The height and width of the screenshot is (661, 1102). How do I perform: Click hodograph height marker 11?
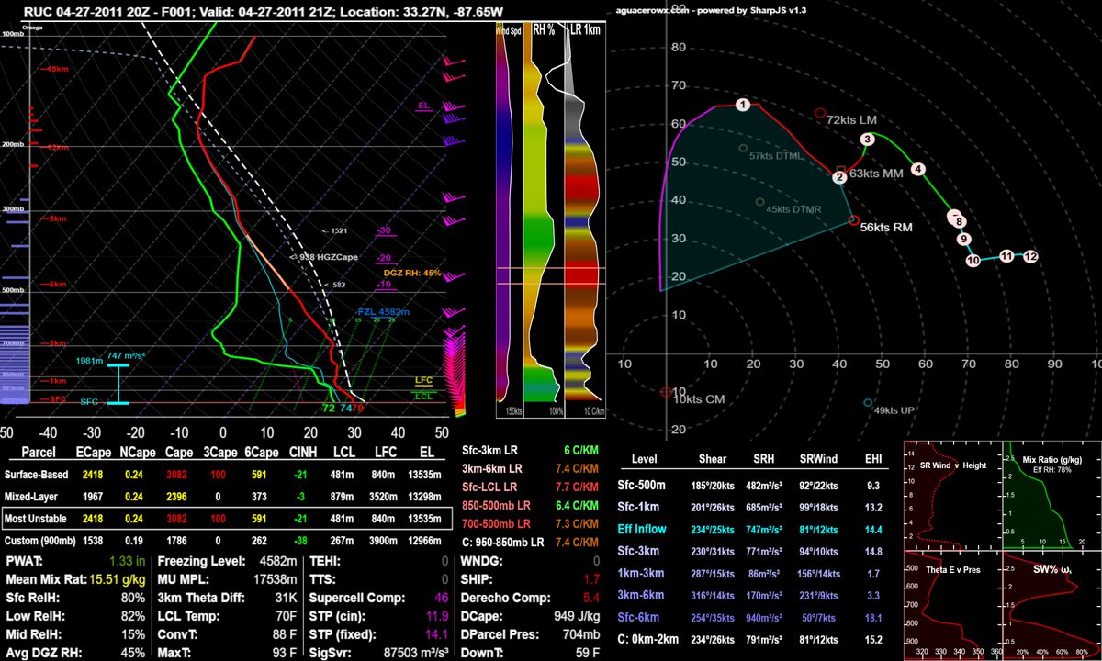point(1006,255)
